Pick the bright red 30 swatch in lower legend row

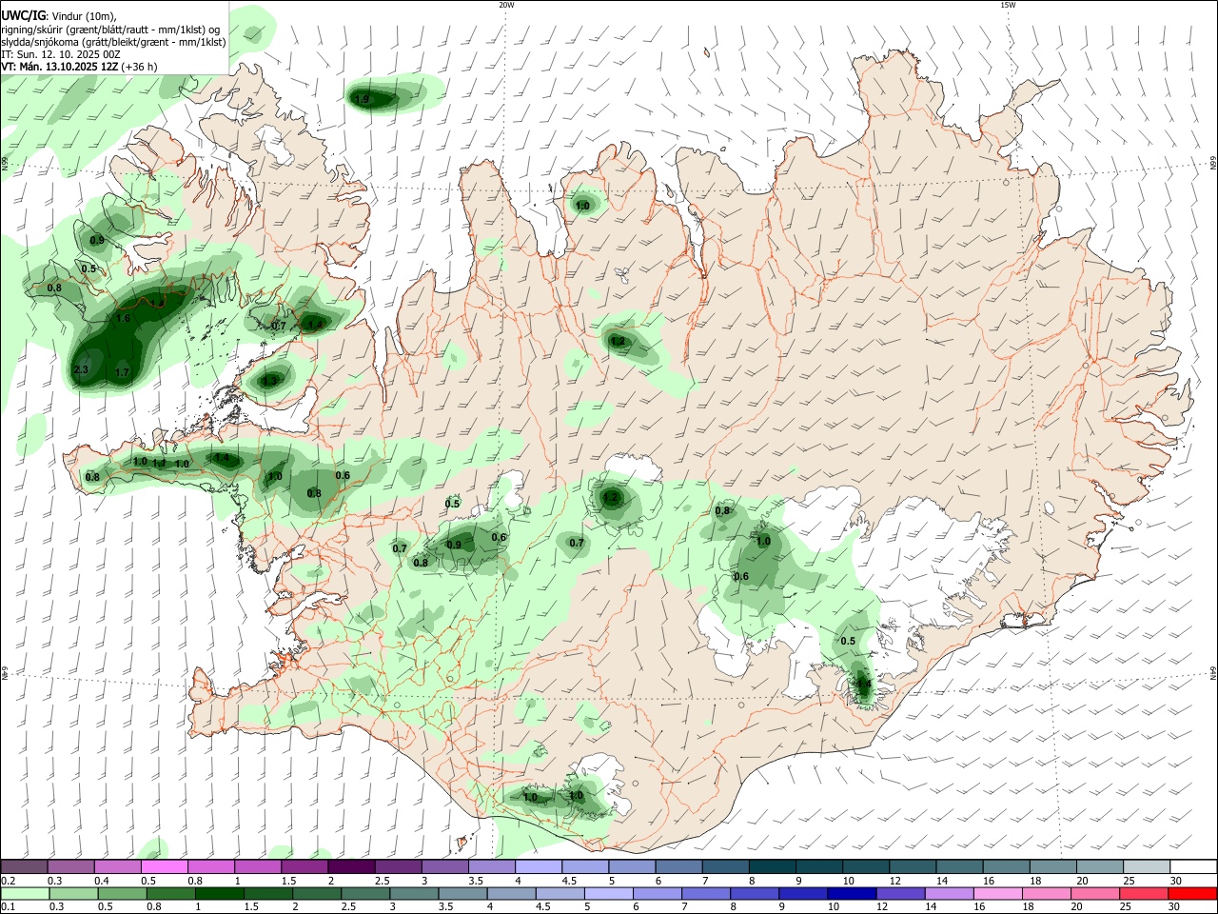click(x=1191, y=893)
